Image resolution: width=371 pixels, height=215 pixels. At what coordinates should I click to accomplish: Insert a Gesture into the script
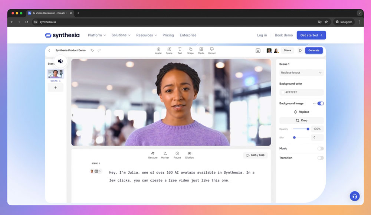(152, 155)
